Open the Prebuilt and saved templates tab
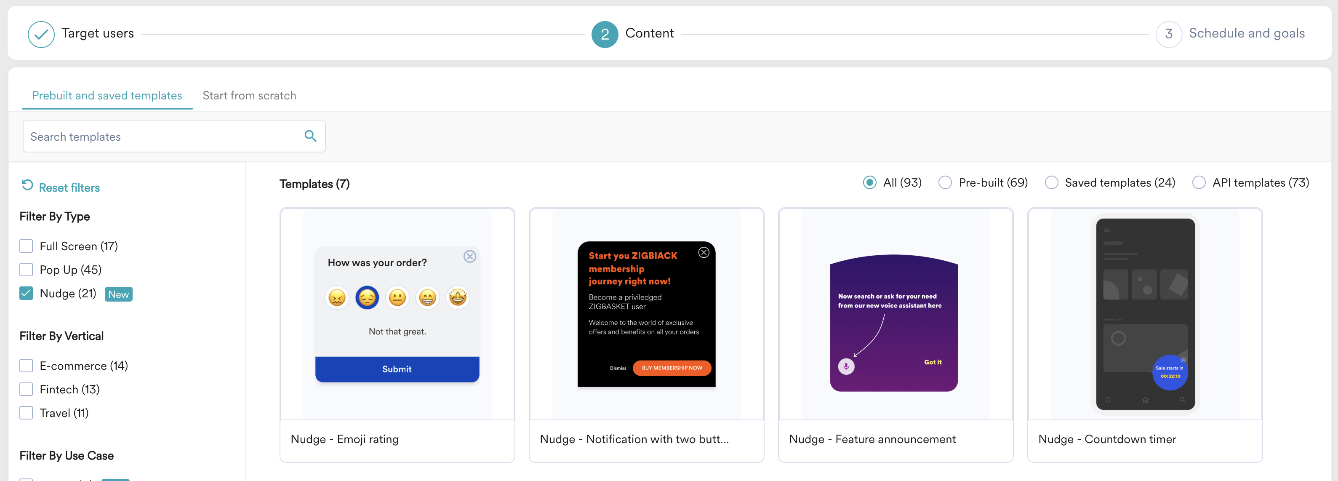 pyautogui.click(x=107, y=96)
